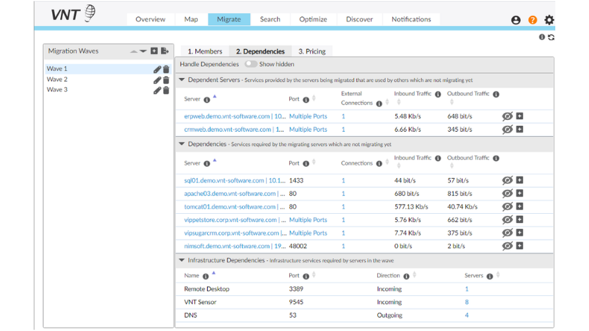The height and width of the screenshot is (331, 589).
Task: Edit Wave 1 with the pencil icon
Action: (x=157, y=69)
